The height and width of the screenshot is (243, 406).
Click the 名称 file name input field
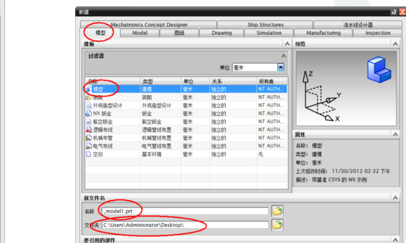point(185,211)
